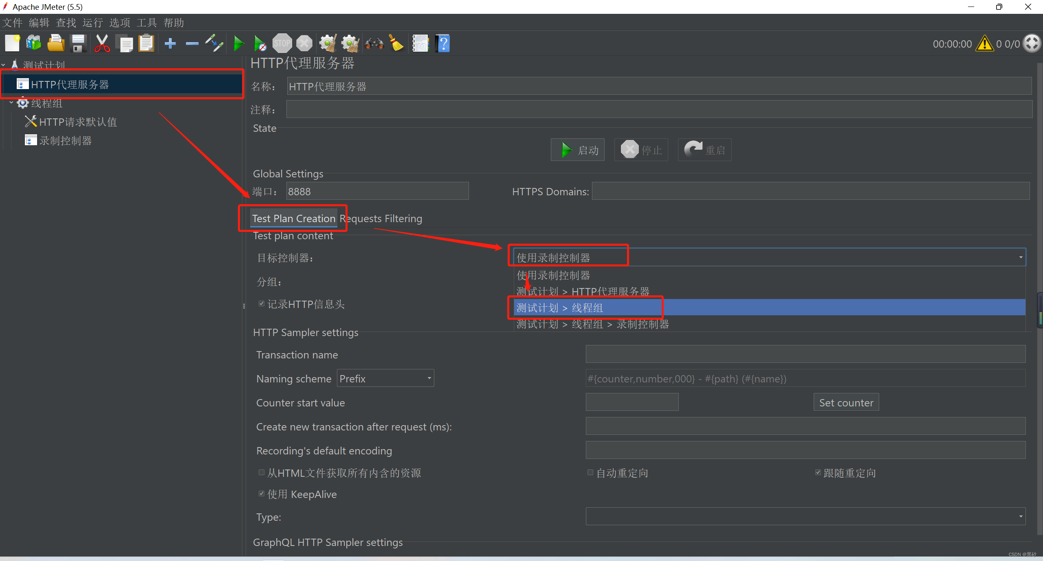
Task: Click the yellow warning log icon
Action: [984, 44]
